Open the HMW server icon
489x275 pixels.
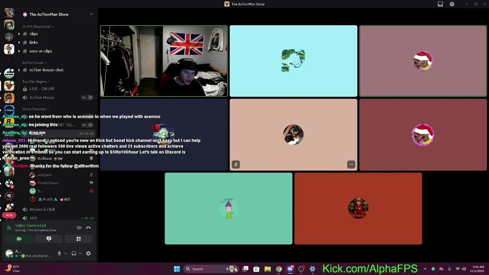[9, 110]
